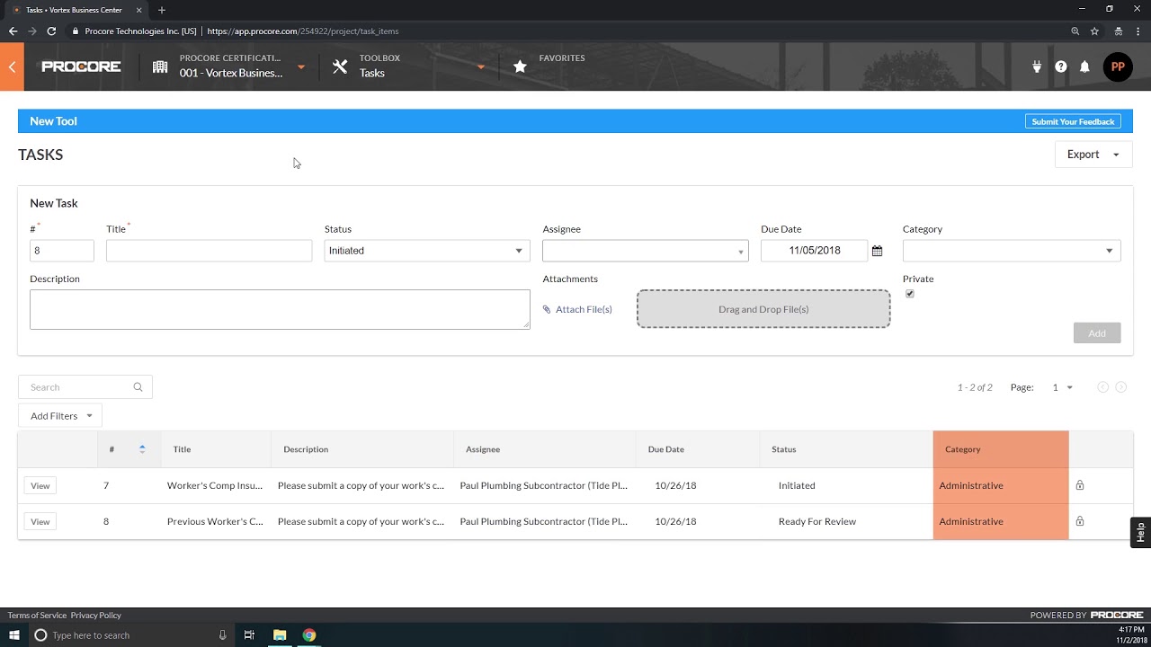Click the taskbar microphone icon
Screen dimensions: 1151x647
(223, 635)
